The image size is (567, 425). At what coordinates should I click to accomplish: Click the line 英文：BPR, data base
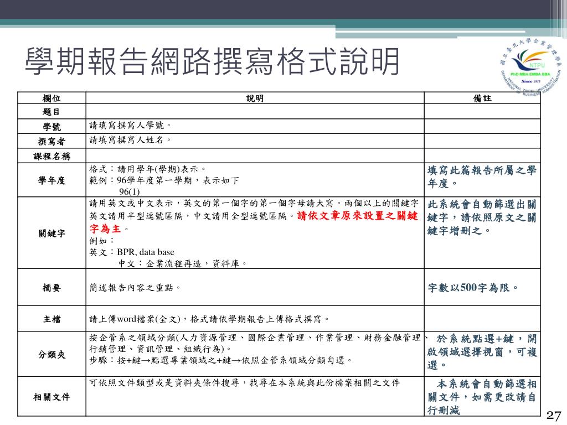click(132, 252)
